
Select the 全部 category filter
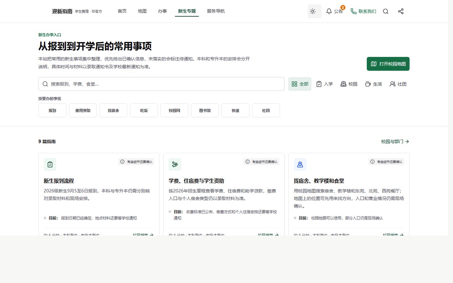(300, 84)
